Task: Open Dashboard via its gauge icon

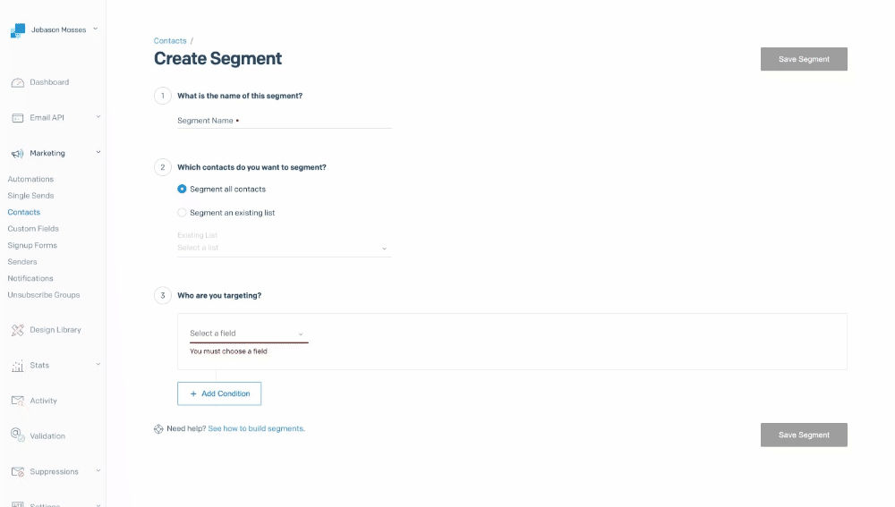Action: [18, 82]
